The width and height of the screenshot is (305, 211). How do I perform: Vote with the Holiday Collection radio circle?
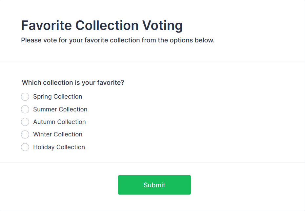coord(25,147)
